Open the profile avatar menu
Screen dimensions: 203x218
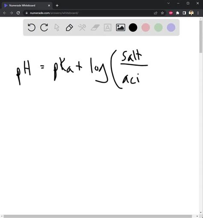[x=191, y=13]
